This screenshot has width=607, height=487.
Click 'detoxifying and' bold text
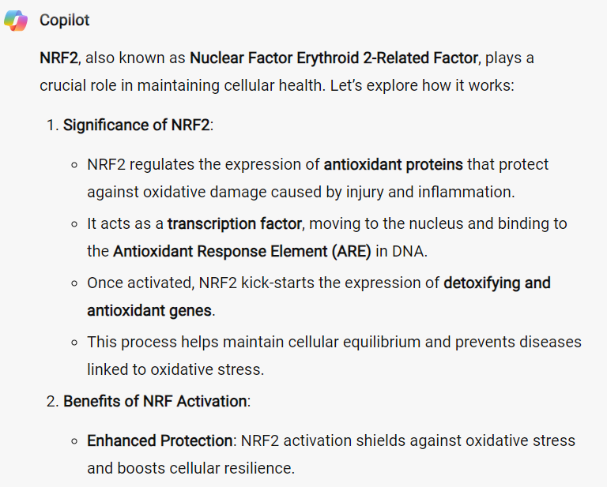[x=497, y=283]
